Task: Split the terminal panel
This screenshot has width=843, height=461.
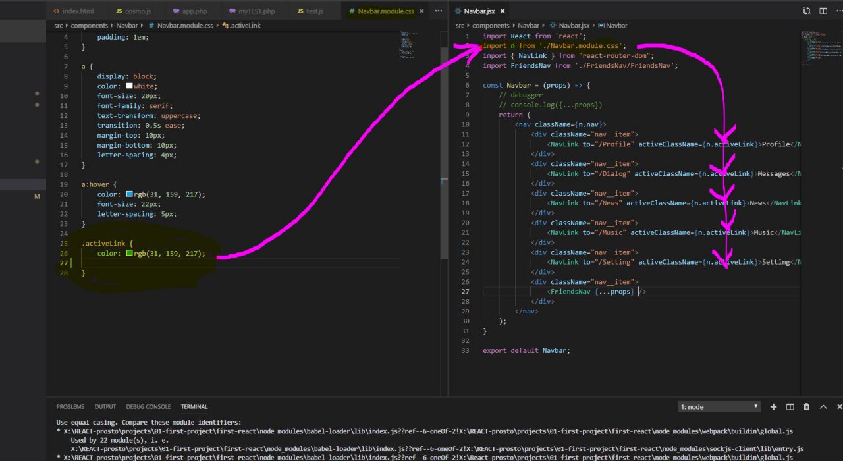Action: tap(790, 407)
